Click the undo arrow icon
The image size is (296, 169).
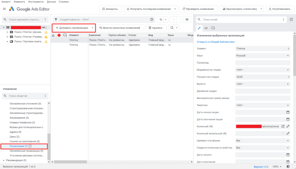161,20
